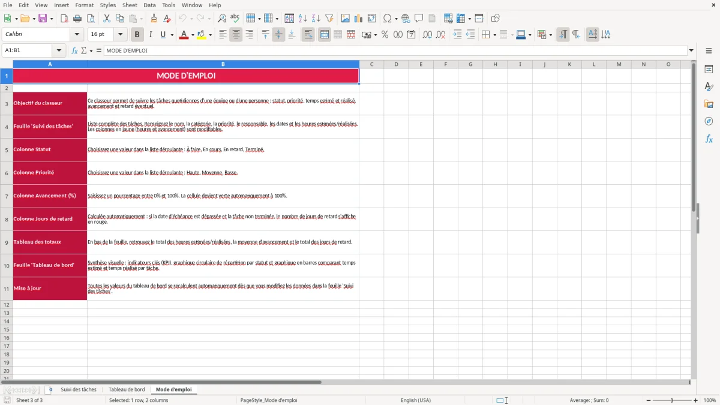Click the red Font Color swatch
Screen dimensions: 720x405
tap(184, 35)
